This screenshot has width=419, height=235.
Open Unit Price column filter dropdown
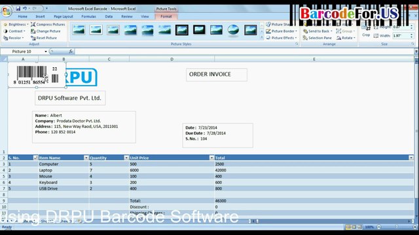[211, 158]
